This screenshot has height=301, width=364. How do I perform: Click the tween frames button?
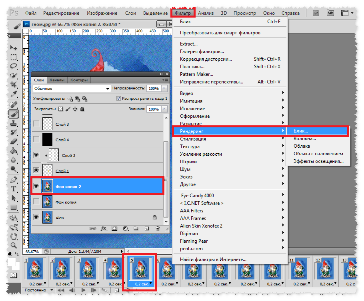105,290
